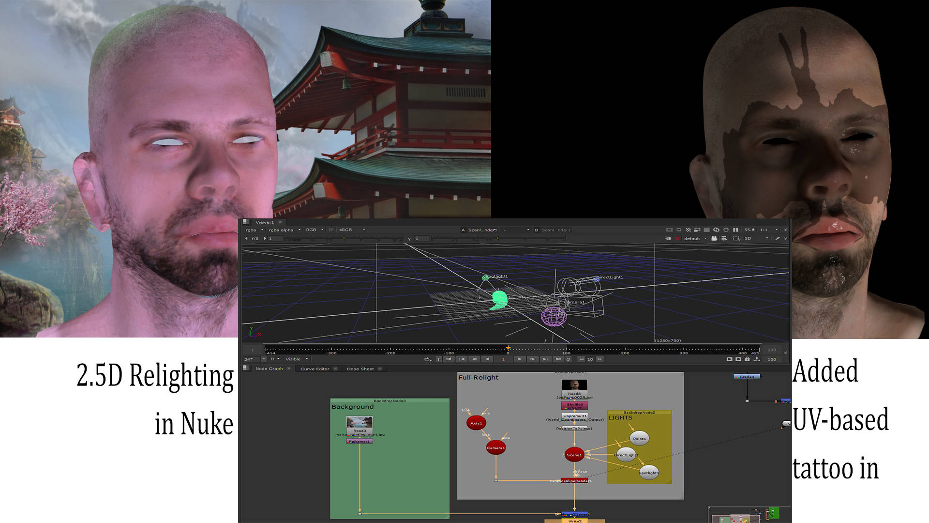Jump to the last frame
Viewport: 929px width, 523px height.
point(558,359)
